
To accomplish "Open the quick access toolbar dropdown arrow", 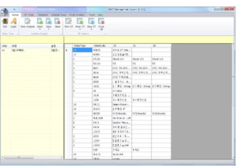I will tap(14, 10).
